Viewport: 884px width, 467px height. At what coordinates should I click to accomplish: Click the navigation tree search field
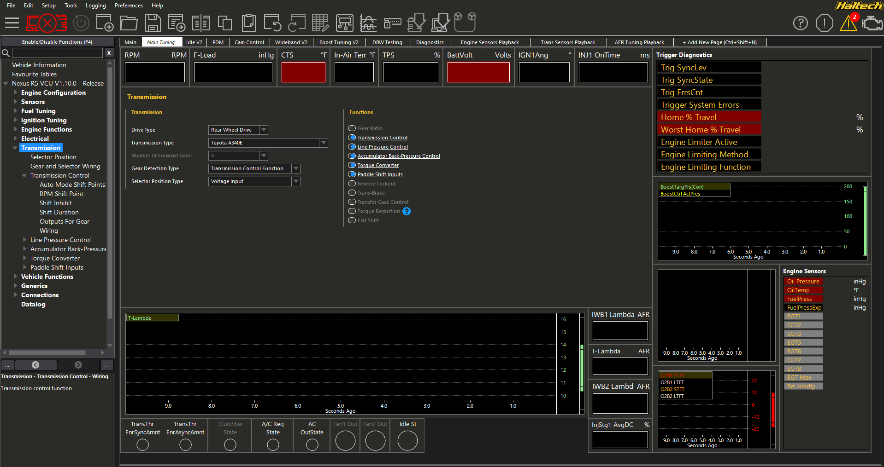(x=57, y=53)
